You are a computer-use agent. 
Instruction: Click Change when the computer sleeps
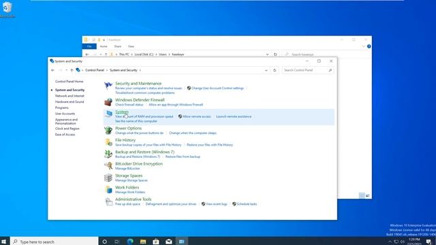point(193,133)
